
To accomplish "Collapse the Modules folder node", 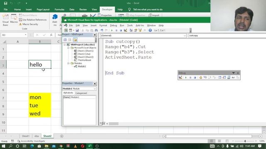I will point(68,63).
